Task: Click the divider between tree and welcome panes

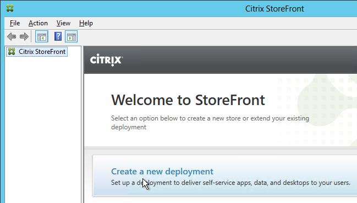Action: [83, 124]
